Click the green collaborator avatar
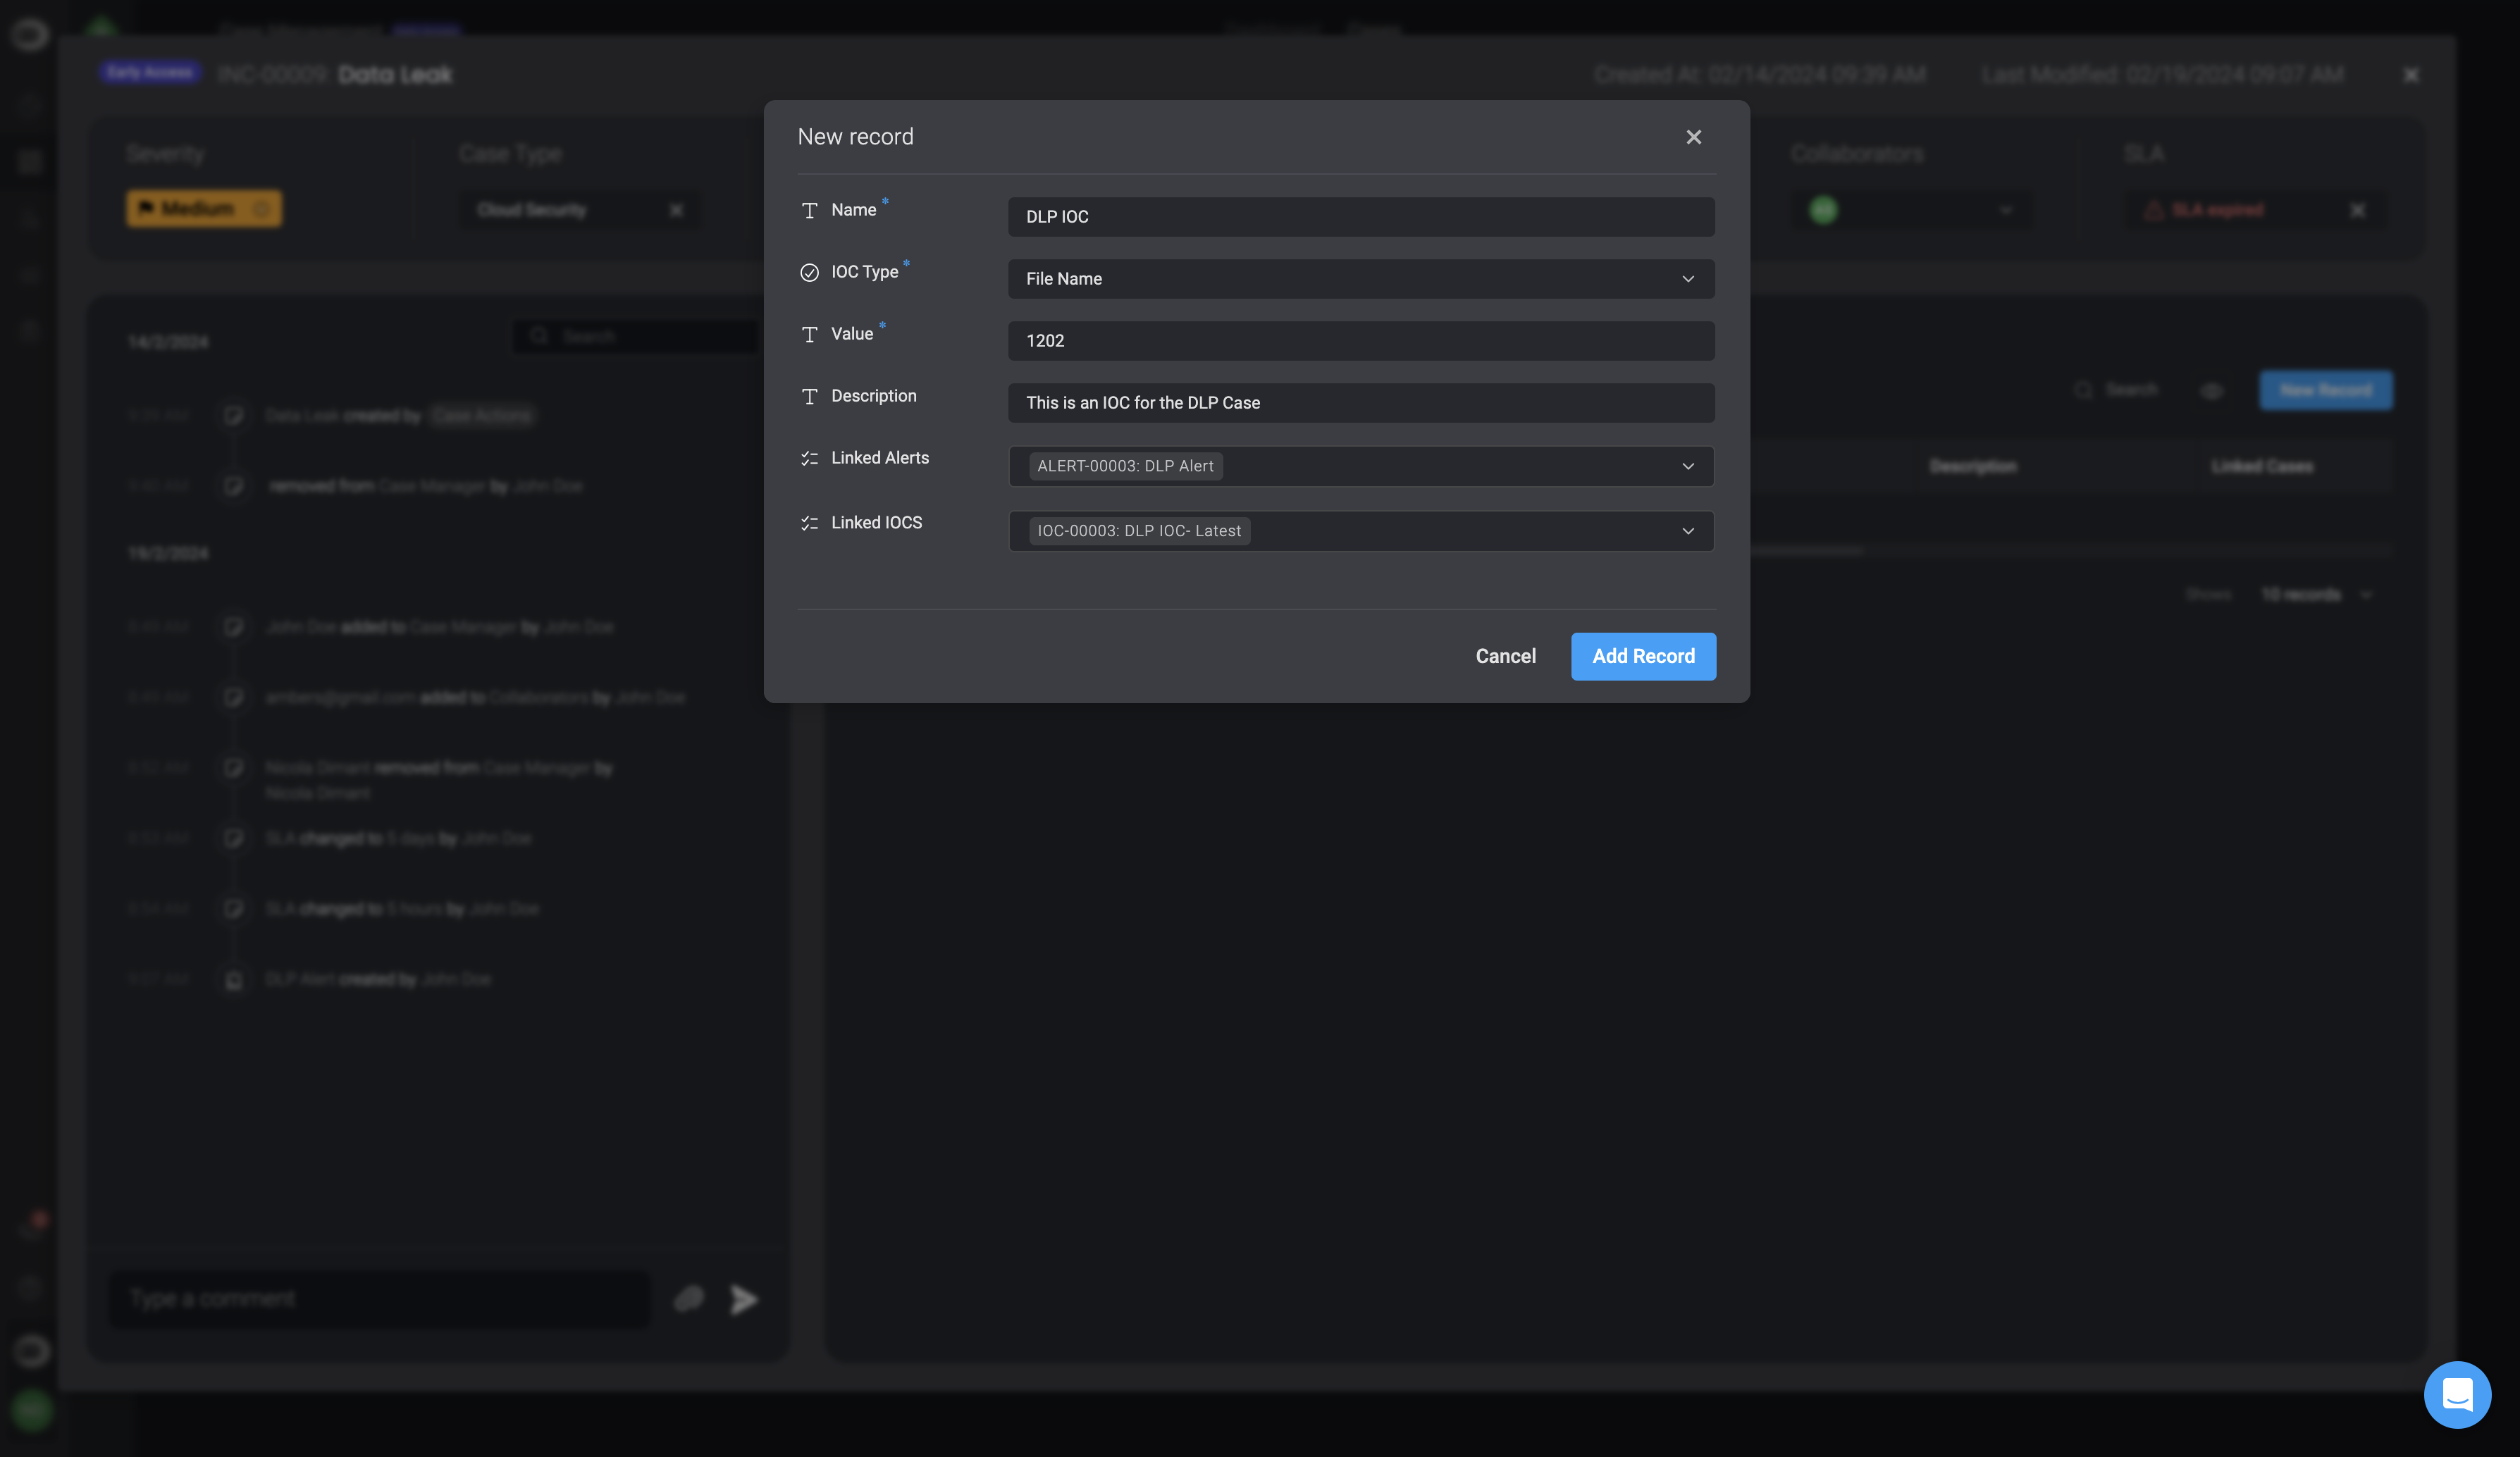The width and height of the screenshot is (2520, 1457). [1823, 210]
